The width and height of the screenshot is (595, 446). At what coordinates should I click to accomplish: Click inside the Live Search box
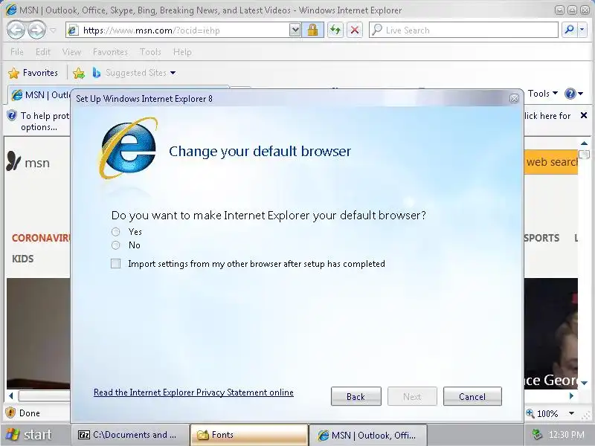[x=463, y=30]
